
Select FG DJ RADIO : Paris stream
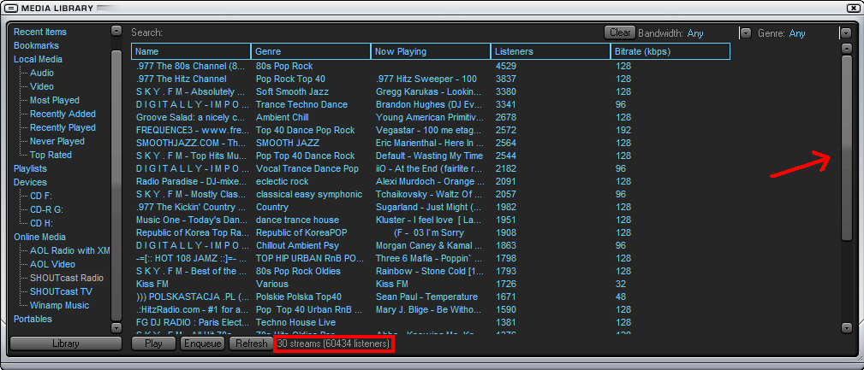coord(192,322)
